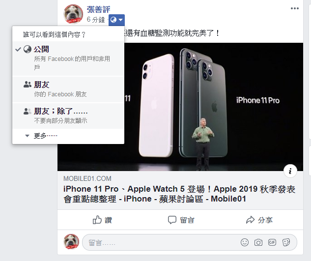Click the speech bubble 留言 icon
This screenshot has height=261, width=311.
(x=172, y=220)
